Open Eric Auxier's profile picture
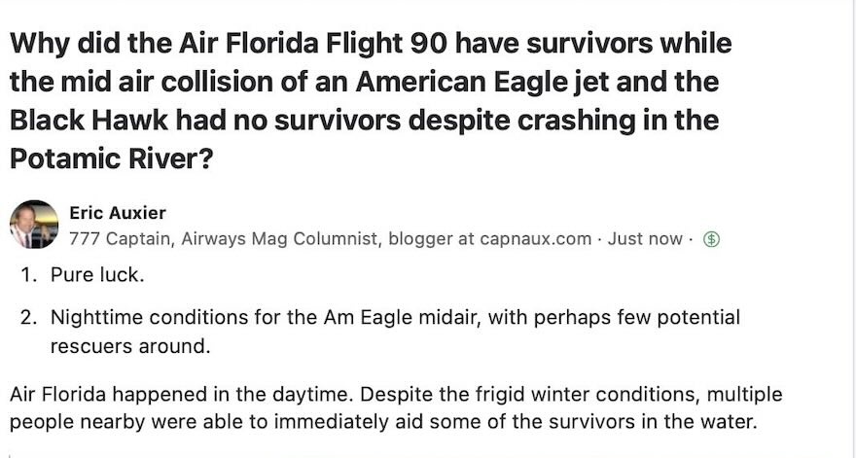Screen dimensions: 856x458 click(34, 225)
